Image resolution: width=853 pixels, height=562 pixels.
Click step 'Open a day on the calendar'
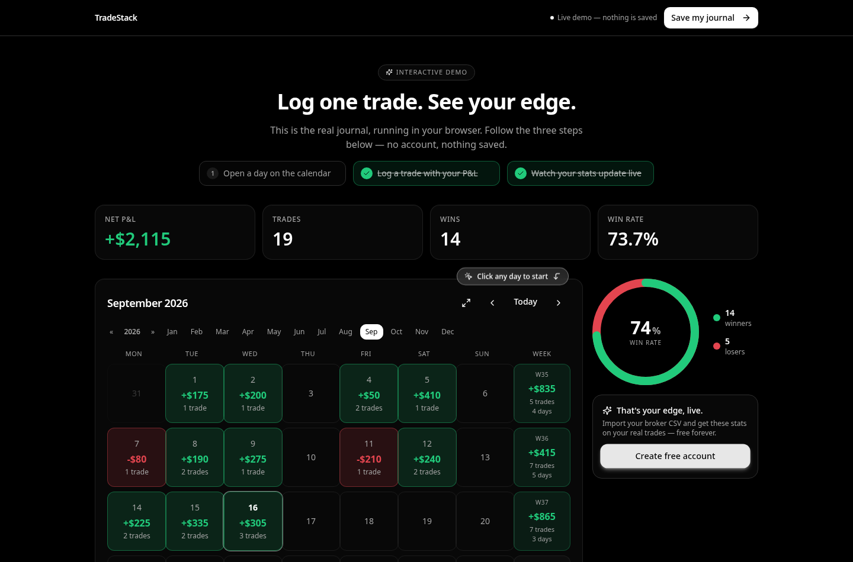pyautogui.click(x=272, y=173)
